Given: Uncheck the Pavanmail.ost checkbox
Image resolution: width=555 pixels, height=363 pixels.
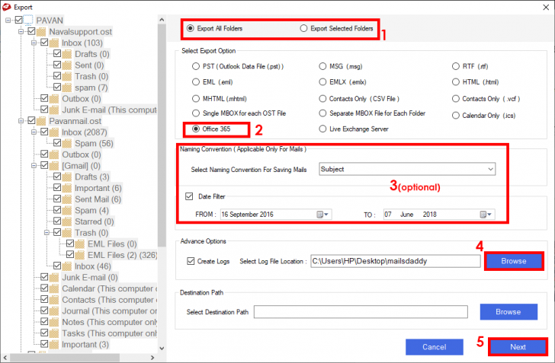Looking at the screenshot, I should pos(31,120).
